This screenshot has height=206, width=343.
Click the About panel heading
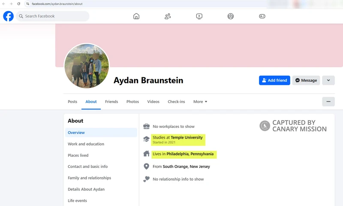(75, 121)
